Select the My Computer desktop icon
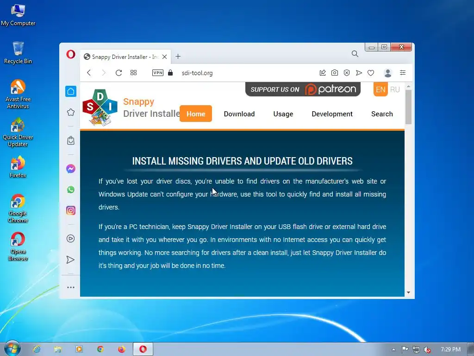Viewport: 474px width, 356px height. [x=18, y=15]
